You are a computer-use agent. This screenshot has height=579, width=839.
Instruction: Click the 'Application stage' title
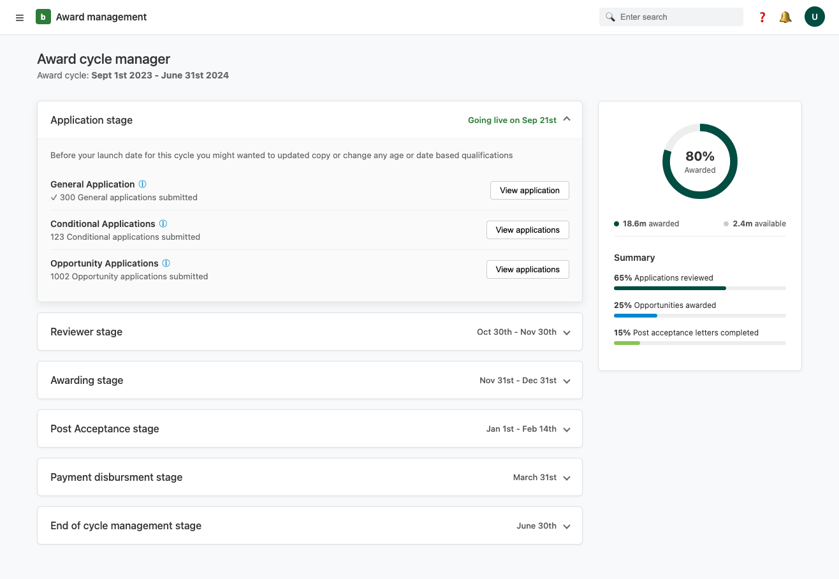coord(91,120)
